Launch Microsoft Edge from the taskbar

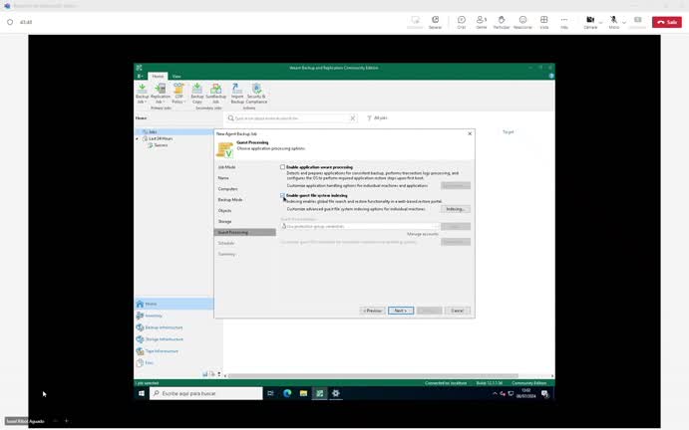tap(287, 393)
